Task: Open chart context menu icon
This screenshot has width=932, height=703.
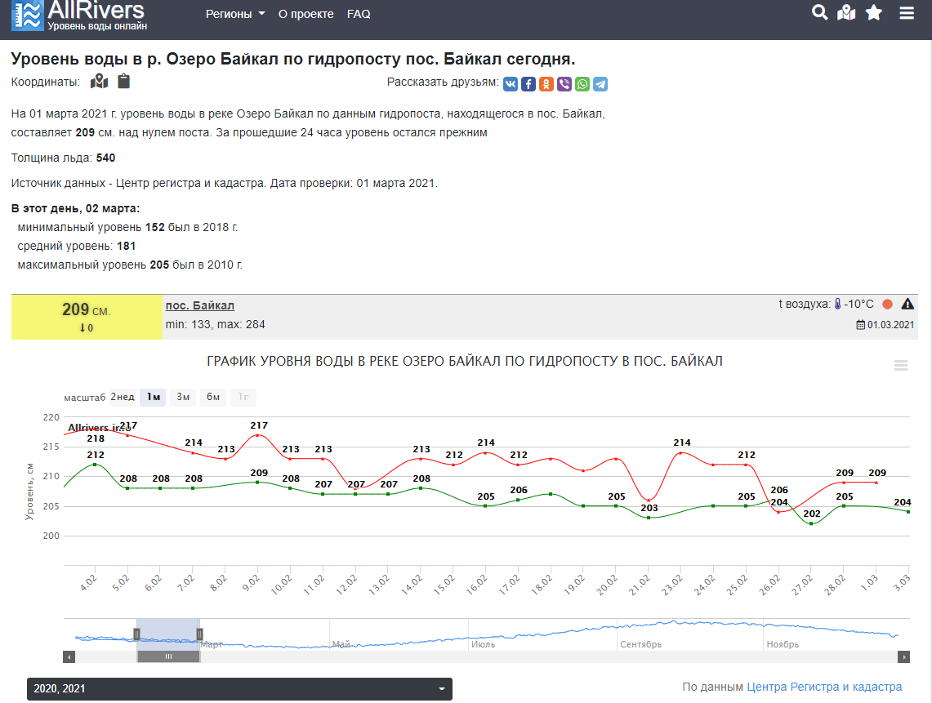Action: click(x=901, y=366)
